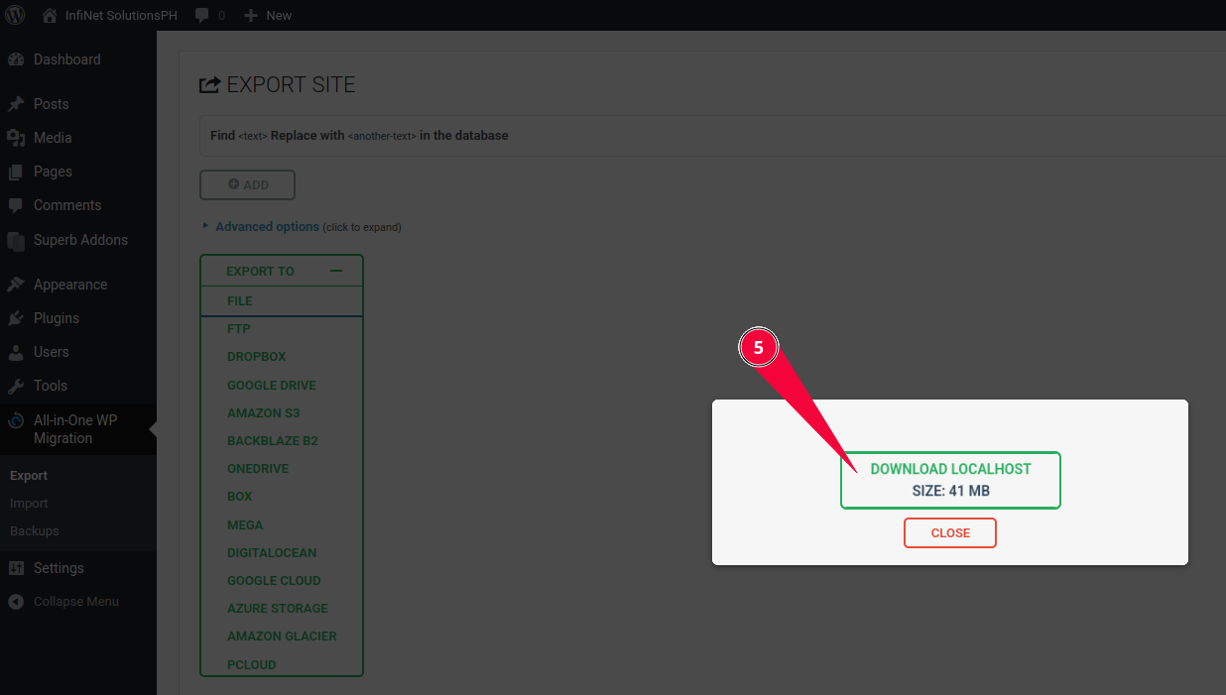
Task: Close the download dialog
Action: pos(949,533)
